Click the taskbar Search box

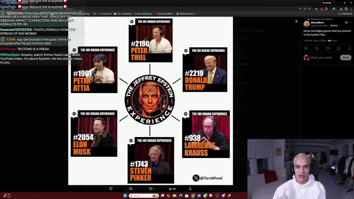click(144, 196)
